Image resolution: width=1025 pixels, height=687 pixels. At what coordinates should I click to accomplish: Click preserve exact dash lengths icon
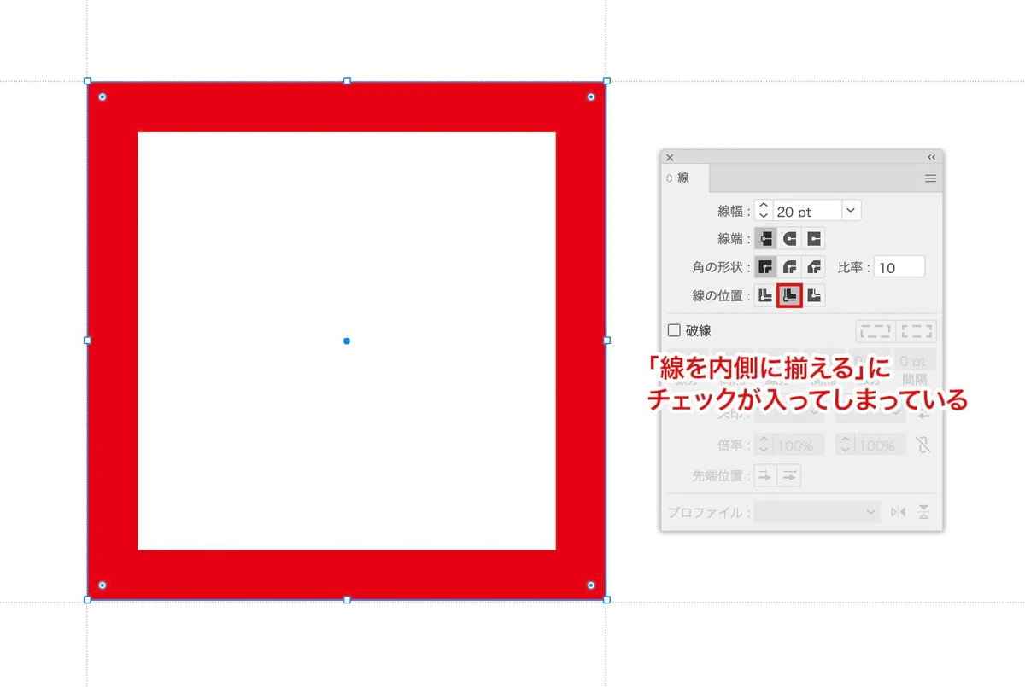tap(876, 331)
